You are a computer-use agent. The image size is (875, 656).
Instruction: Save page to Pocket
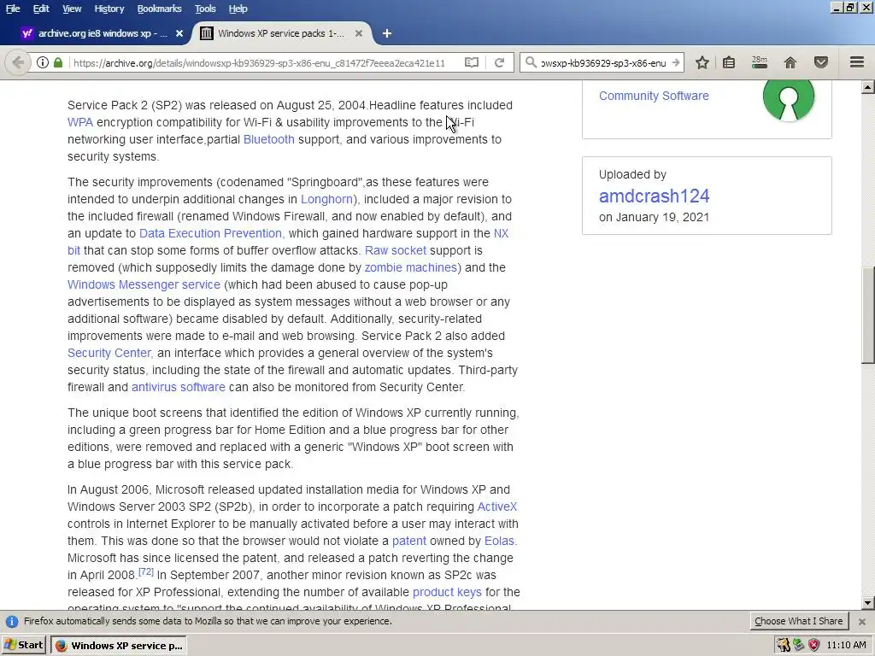click(821, 62)
